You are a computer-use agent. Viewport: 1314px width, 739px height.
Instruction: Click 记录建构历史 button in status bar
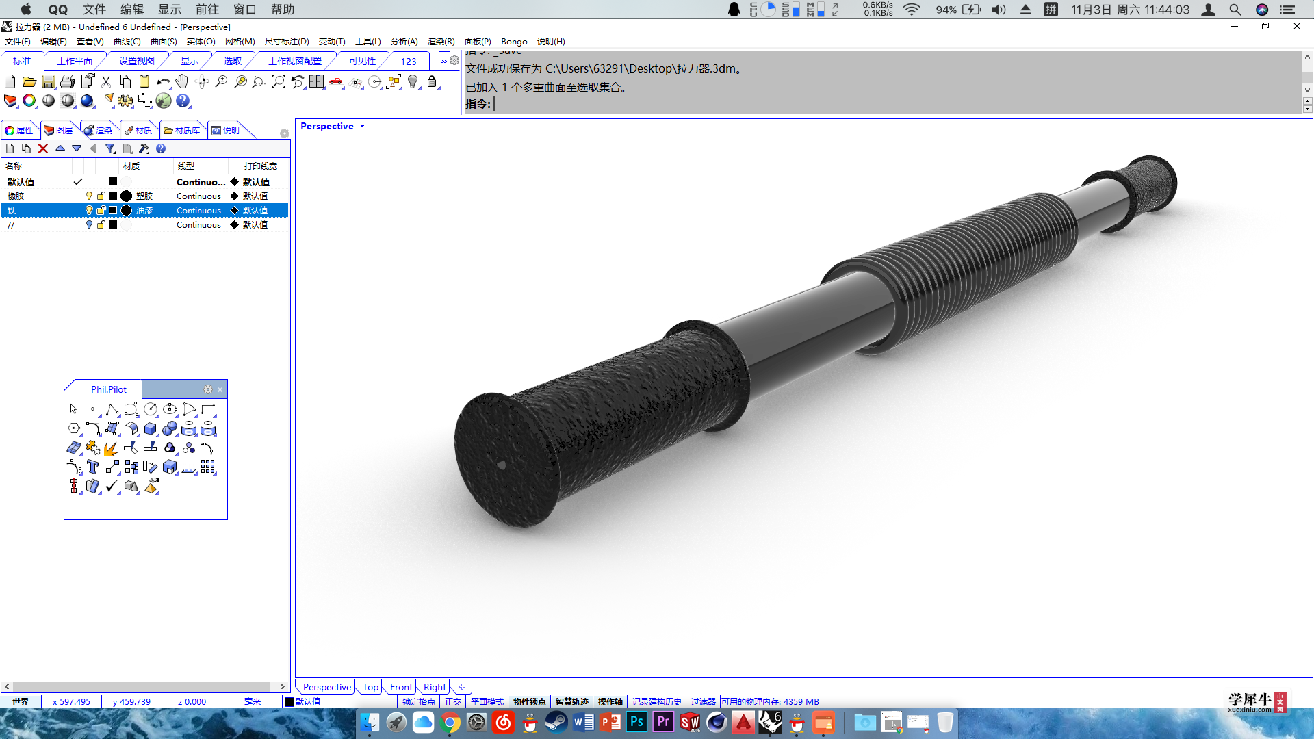pos(657,702)
